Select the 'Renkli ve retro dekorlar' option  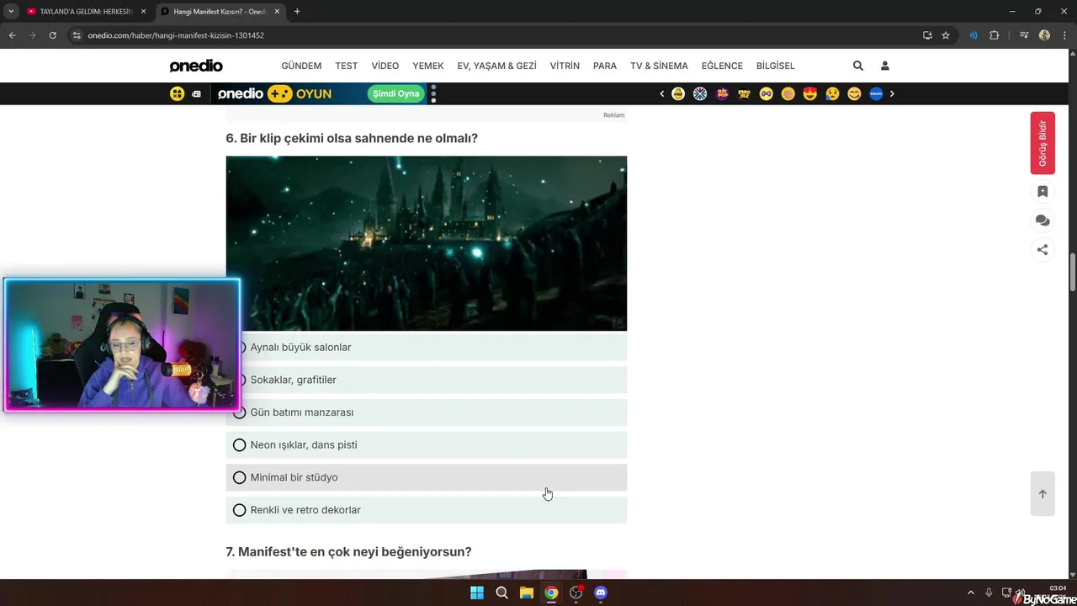427,510
